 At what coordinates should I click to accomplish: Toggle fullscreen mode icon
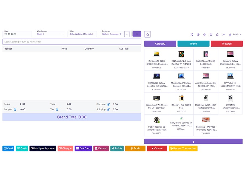(x=192, y=35)
